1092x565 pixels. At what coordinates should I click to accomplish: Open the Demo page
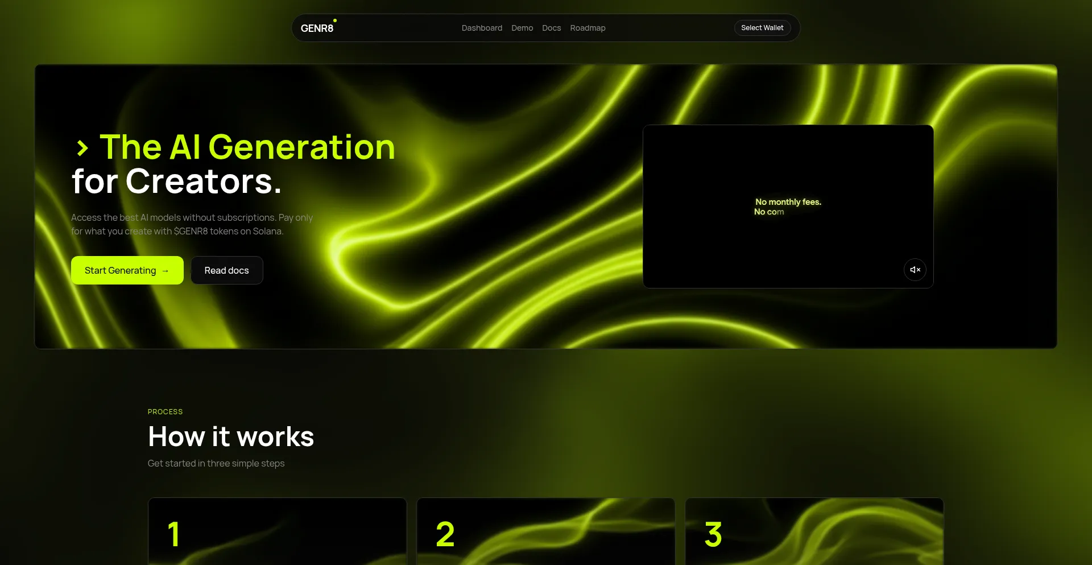coord(522,28)
